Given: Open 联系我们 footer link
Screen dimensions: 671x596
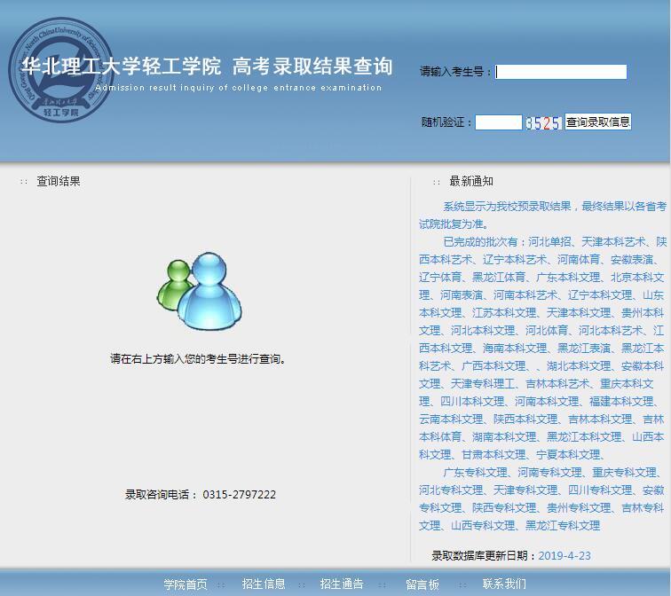Looking at the screenshot, I should point(504,584).
